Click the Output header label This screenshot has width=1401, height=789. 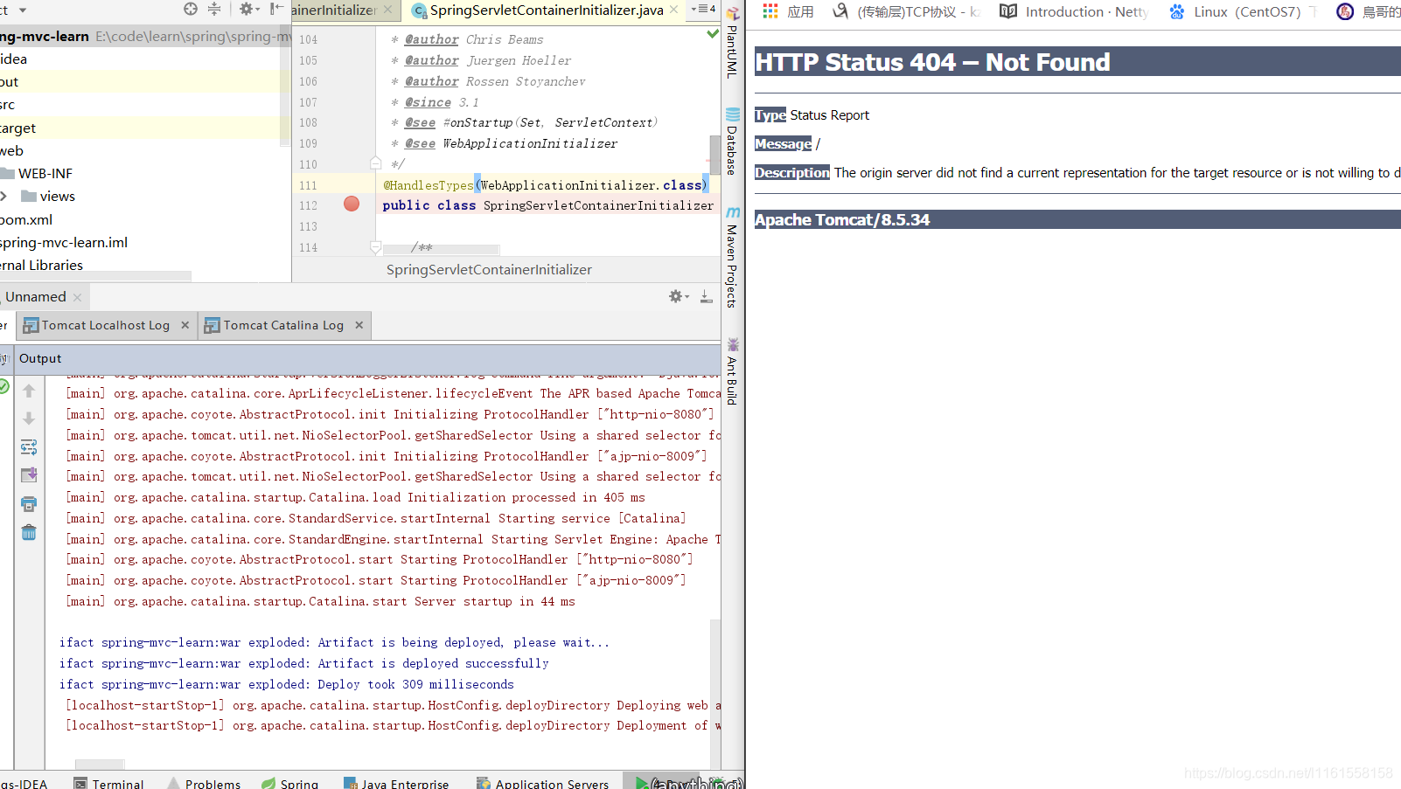tap(40, 358)
